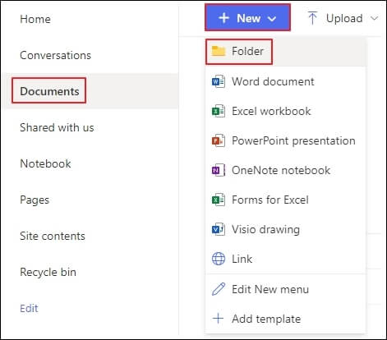
Task: Open Pages in site navigation
Action: pos(35,200)
